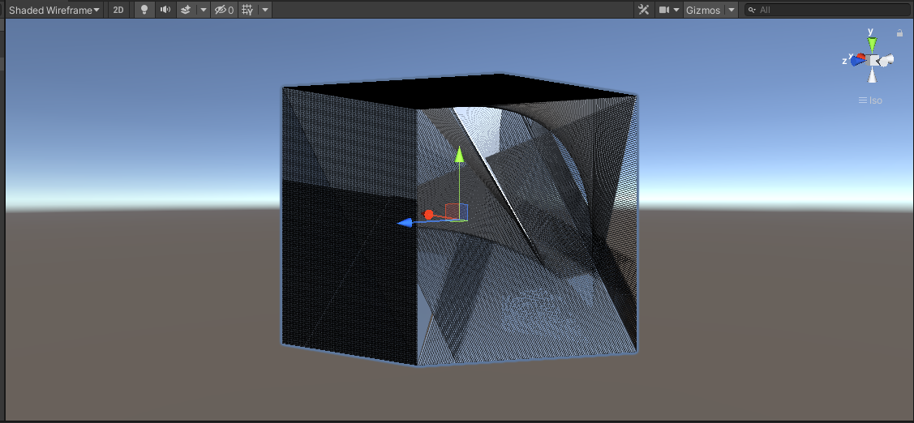The width and height of the screenshot is (914, 423).
Task: Open the component editor tools icon
Action: click(x=644, y=10)
